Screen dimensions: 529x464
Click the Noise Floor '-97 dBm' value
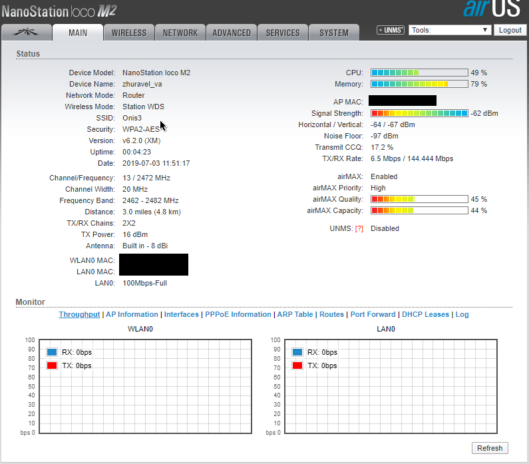(384, 136)
